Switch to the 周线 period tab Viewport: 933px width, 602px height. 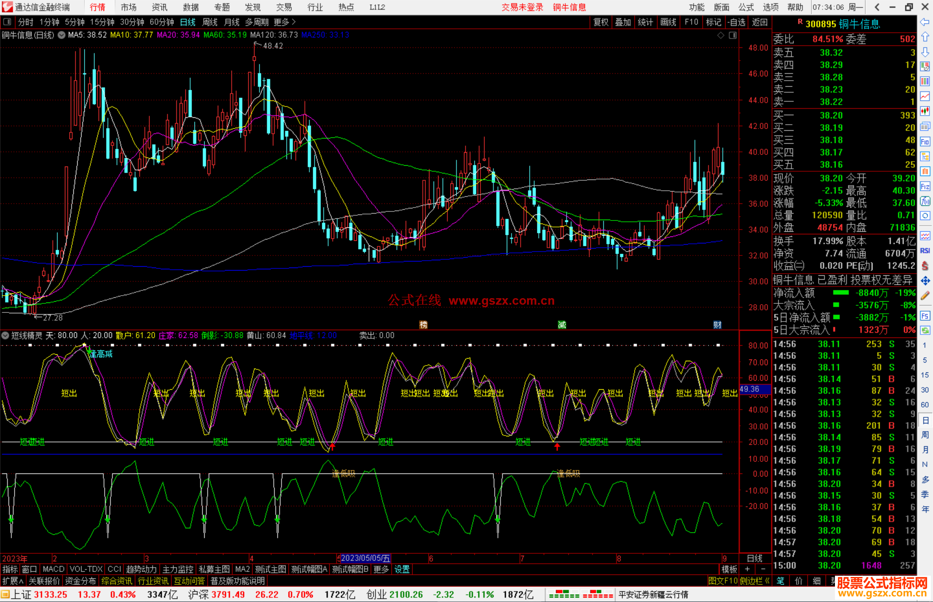point(209,22)
